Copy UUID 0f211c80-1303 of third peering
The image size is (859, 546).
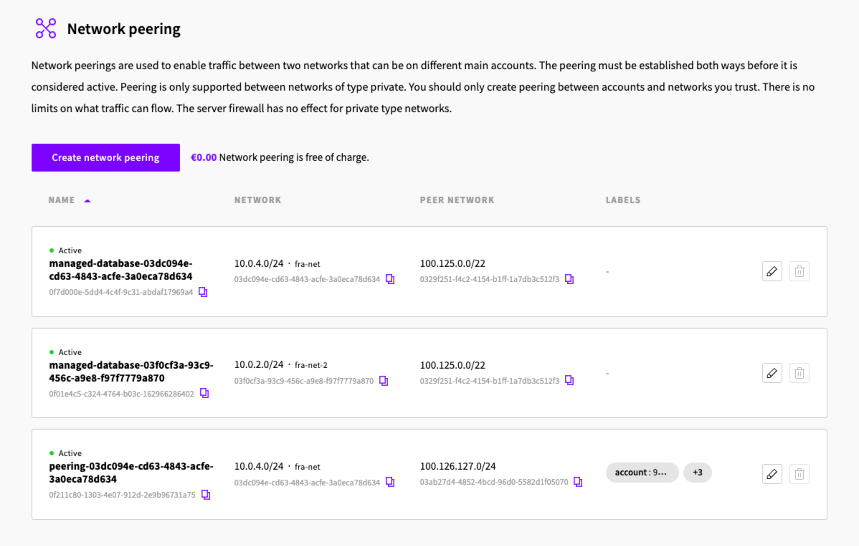click(x=206, y=495)
